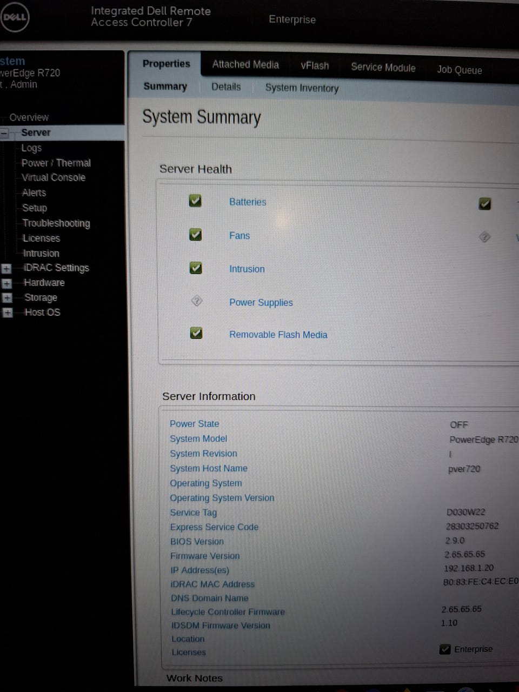Click the IP address value 192.168.1.20

[x=469, y=568]
